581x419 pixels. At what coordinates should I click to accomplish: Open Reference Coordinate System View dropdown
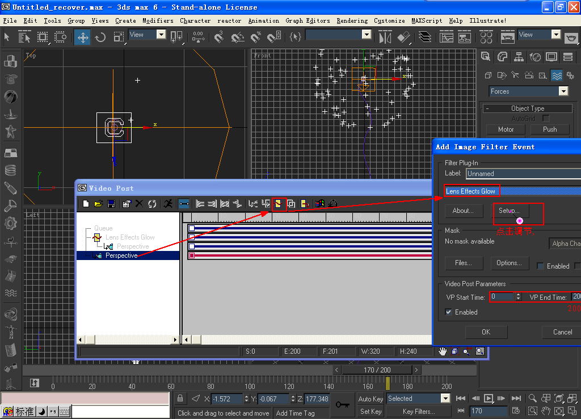pos(161,35)
